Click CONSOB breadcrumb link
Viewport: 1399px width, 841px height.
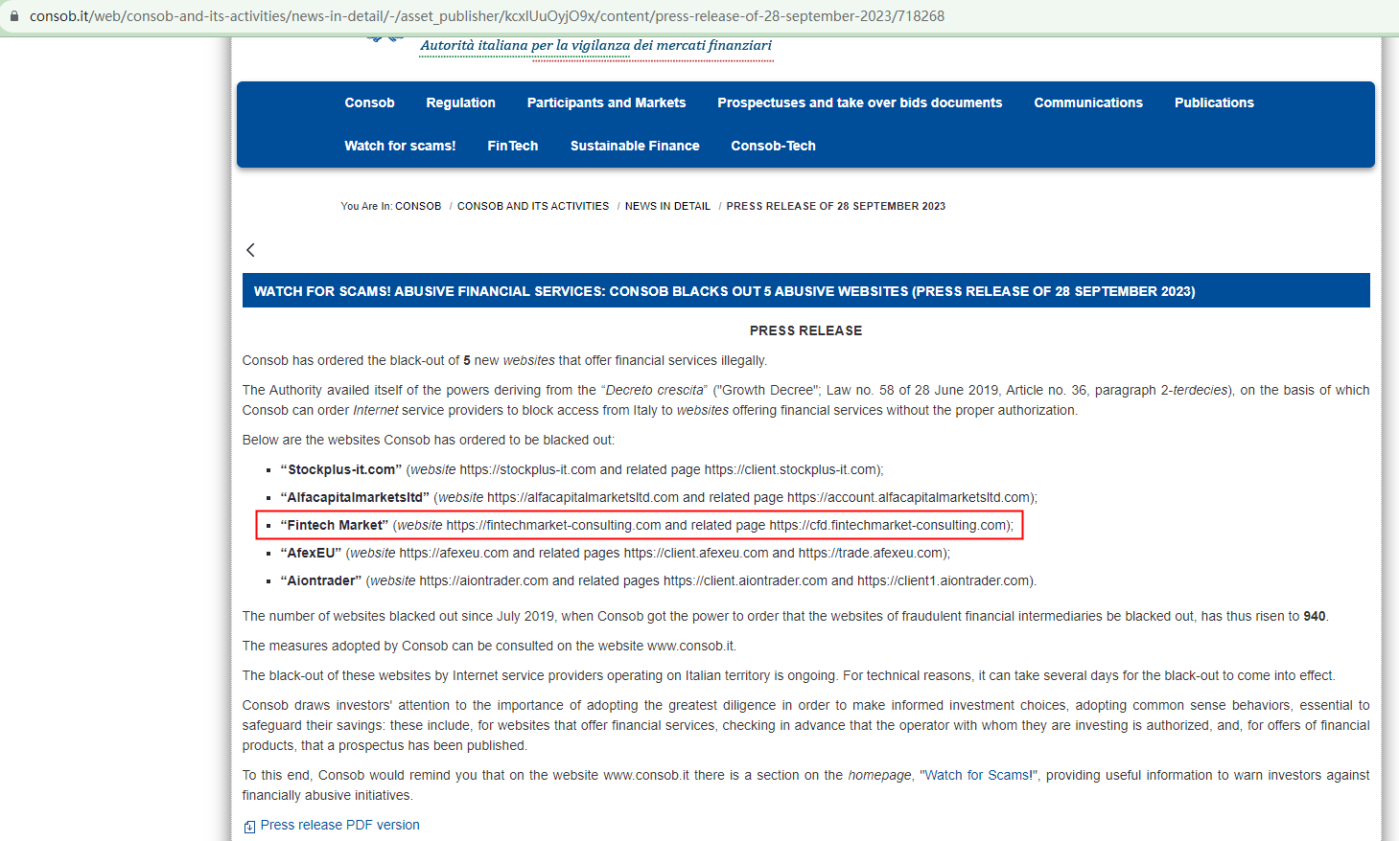pyautogui.click(x=418, y=206)
